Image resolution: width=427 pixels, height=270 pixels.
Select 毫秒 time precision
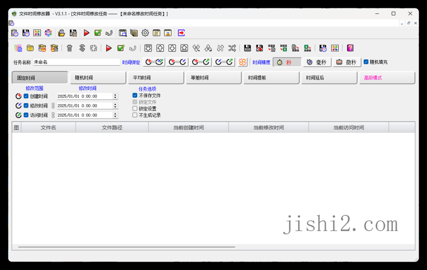tap(317, 63)
